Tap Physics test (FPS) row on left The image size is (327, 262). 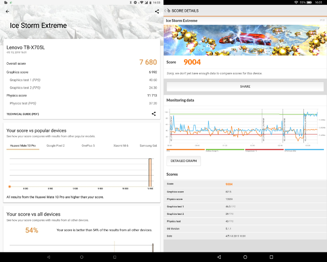82,103
